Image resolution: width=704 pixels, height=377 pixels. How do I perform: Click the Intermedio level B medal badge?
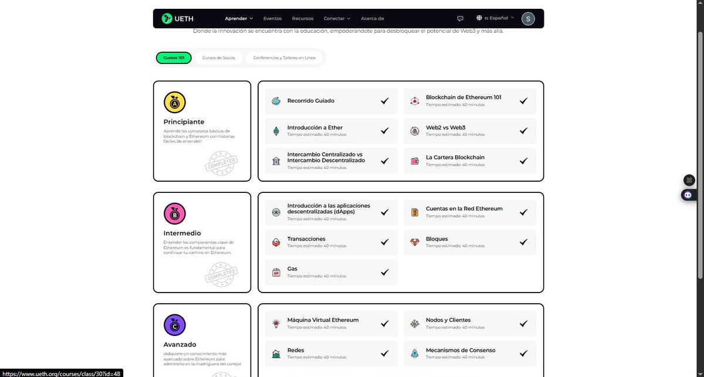(175, 214)
